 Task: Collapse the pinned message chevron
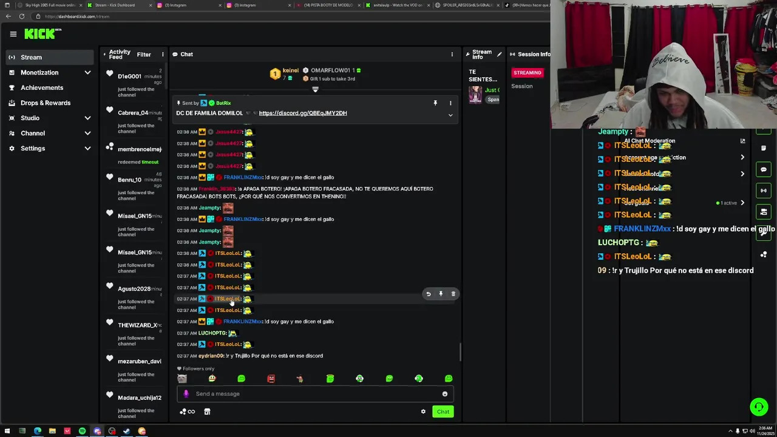[450, 115]
